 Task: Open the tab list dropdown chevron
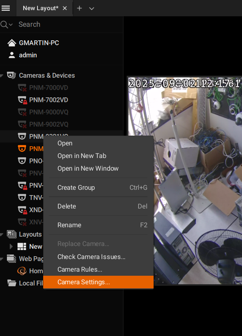(92, 9)
